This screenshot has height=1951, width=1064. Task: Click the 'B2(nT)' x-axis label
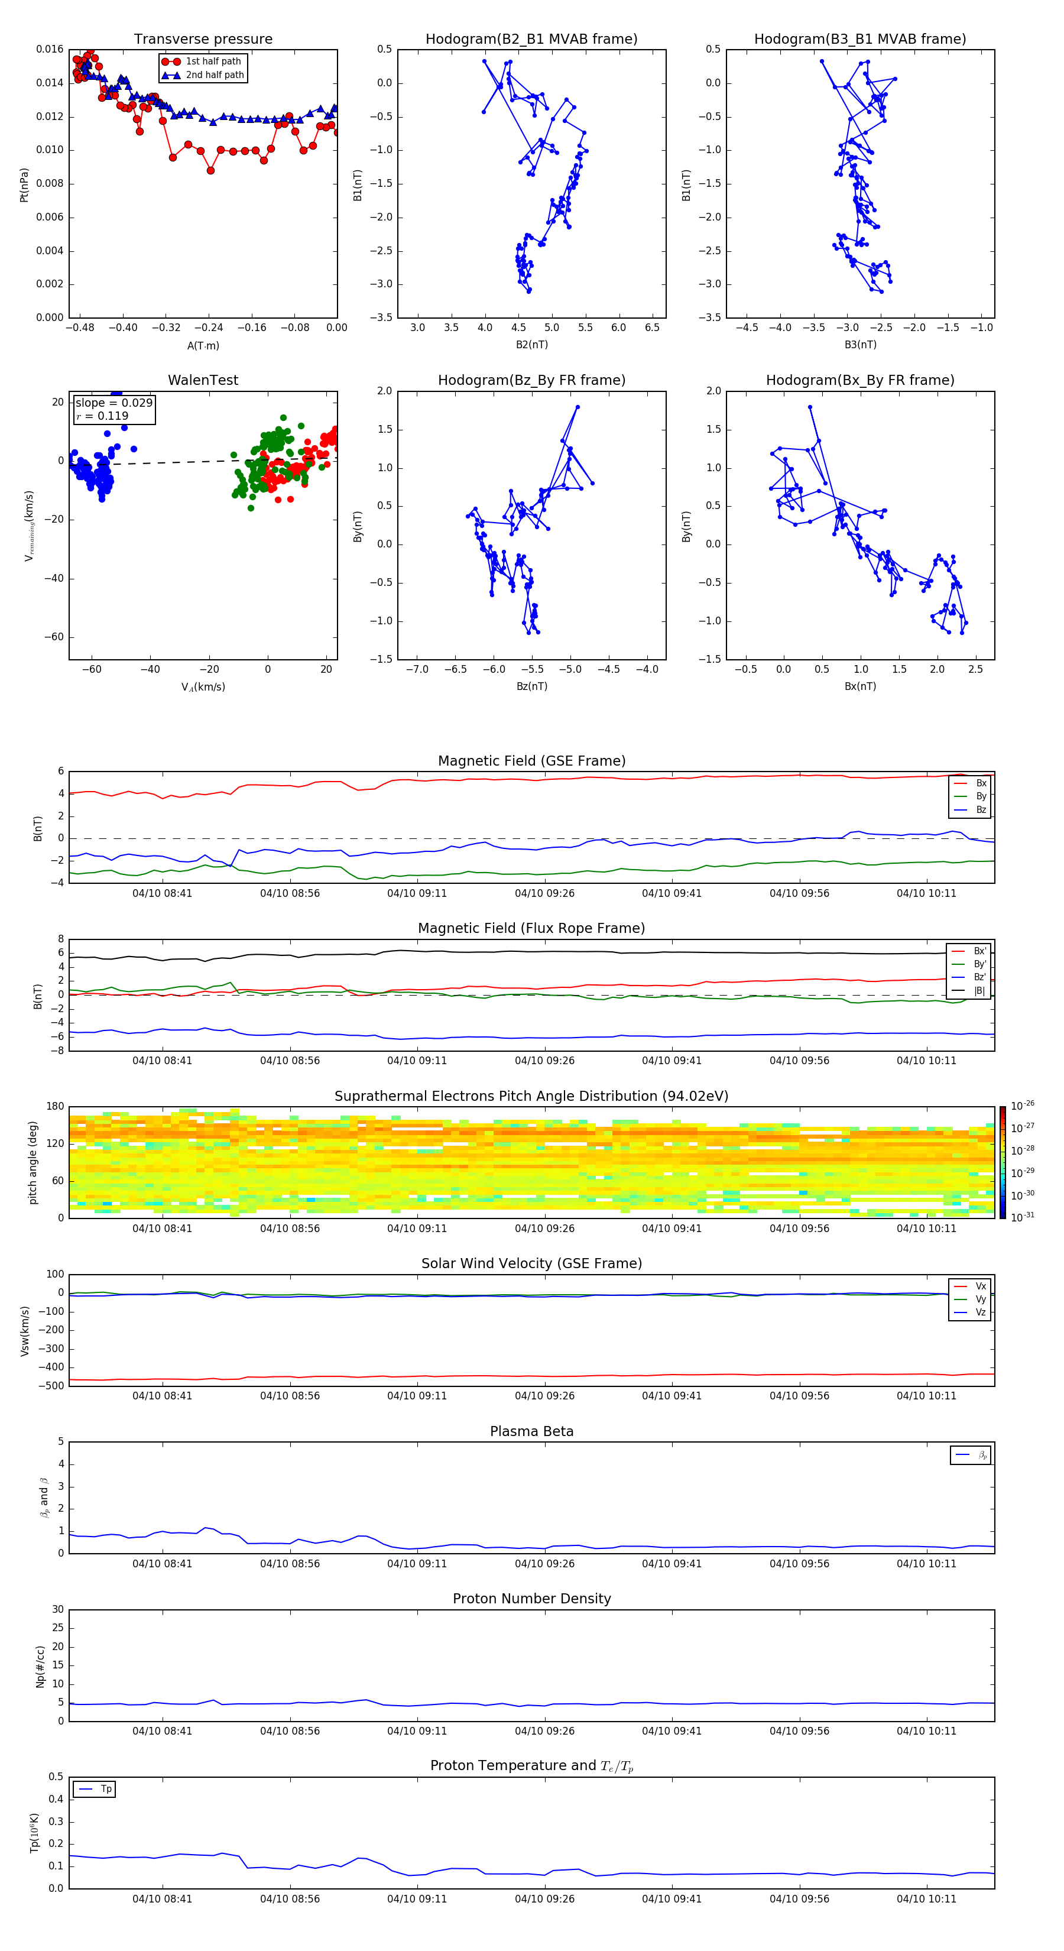coord(531,345)
